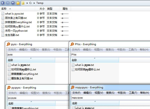Select 拼音搜索Everything.txt result in pyss window

pos(24,74)
